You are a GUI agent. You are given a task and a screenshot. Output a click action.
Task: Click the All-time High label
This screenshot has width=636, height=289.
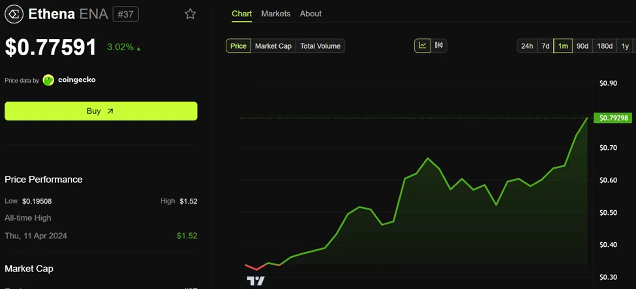[x=28, y=218]
